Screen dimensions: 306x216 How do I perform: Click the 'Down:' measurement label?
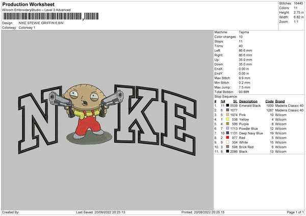click(x=219, y=64)
